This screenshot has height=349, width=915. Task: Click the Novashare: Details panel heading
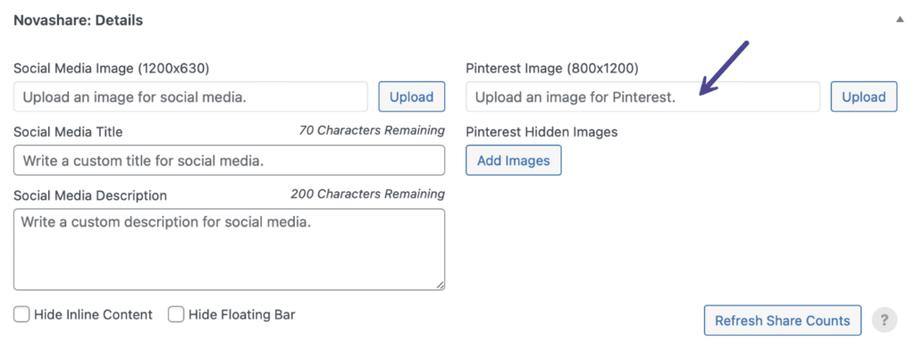pos(79,21)
